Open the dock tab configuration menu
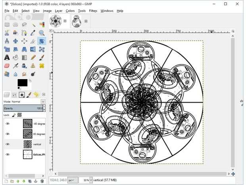Viewport: 246px width, 185px height. 44,94
